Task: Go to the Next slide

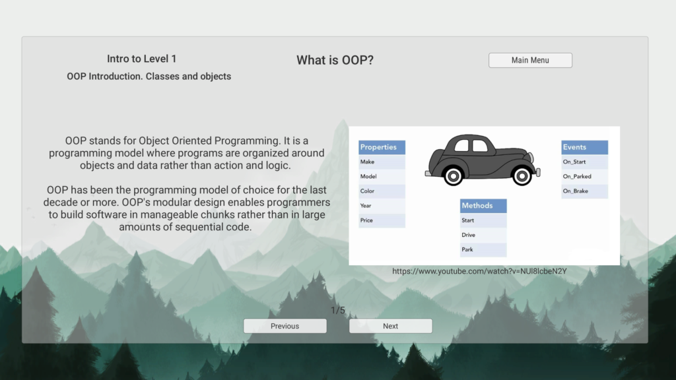Action: coord(390,326)
